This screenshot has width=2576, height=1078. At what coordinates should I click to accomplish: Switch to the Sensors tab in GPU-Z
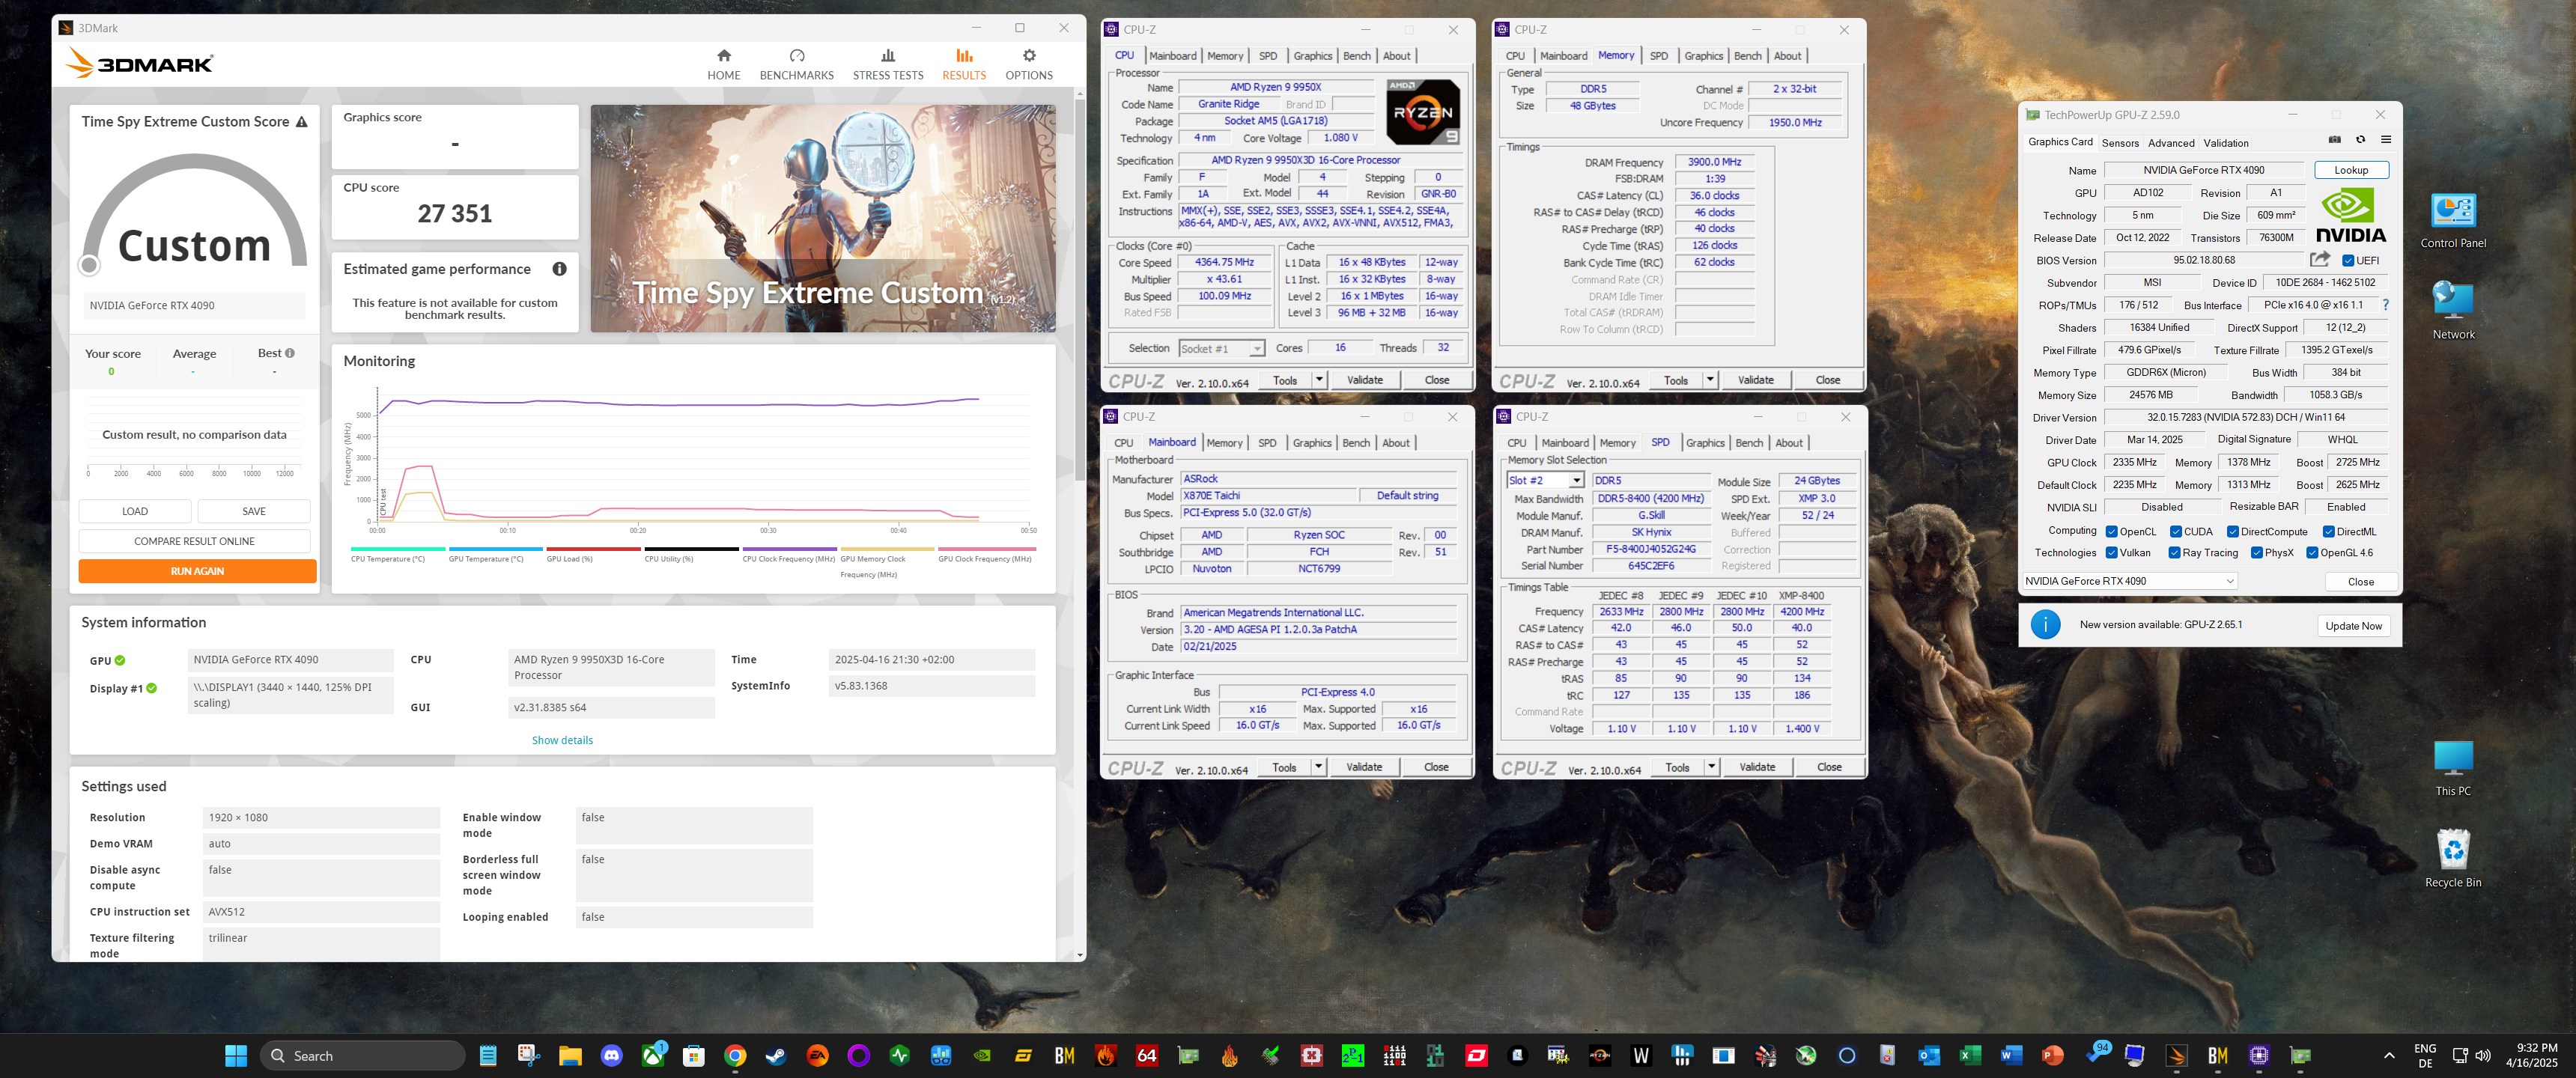pyautogui.click(x=2120, y=143)
